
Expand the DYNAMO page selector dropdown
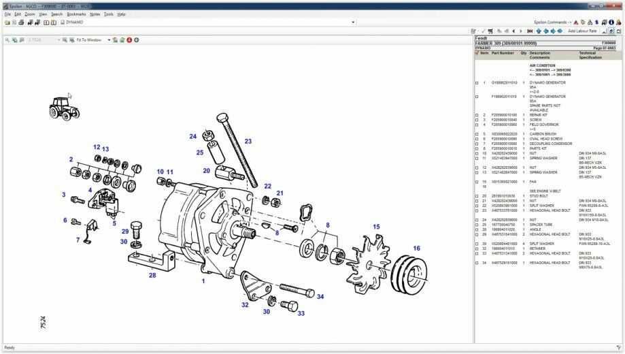click(353, 22)
